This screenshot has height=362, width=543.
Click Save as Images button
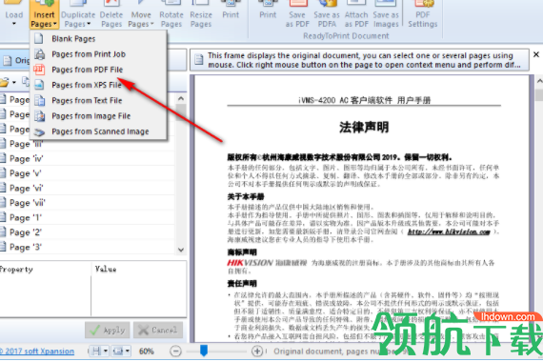(x=386, y=14)
